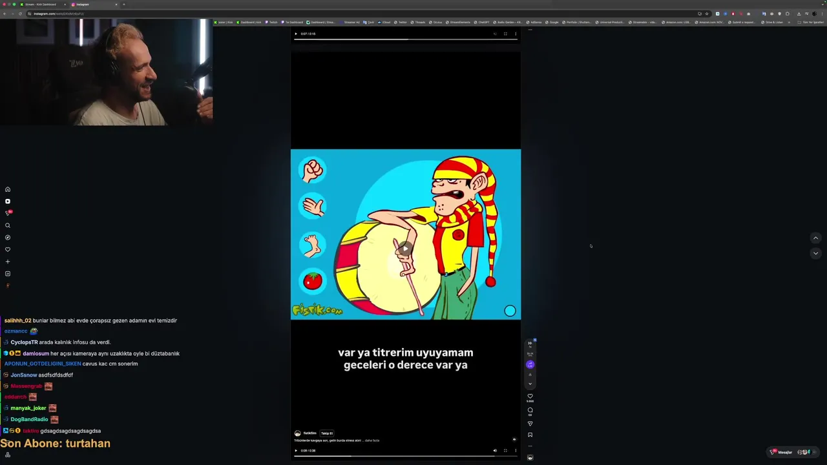Open the reel's more options dots
827x465 pixels.
pos(530,446)
